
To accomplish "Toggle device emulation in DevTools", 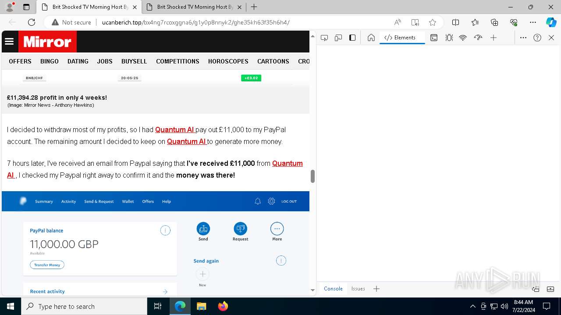I will (x=338, y=38).
